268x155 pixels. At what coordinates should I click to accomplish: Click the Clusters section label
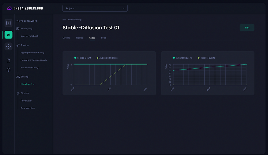[25, 93]
